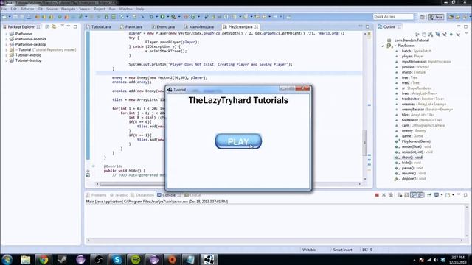Open Skype from the taskbar
The image size is (472, 265).
tap(117, 259)
